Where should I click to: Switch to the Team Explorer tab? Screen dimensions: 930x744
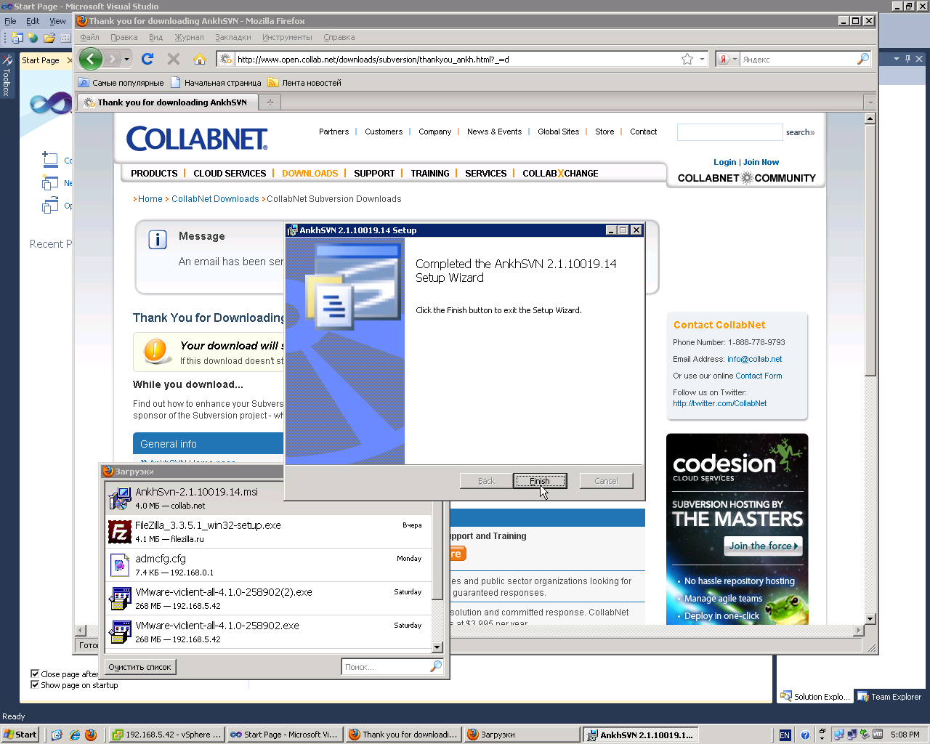(889, 696)
